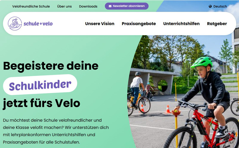Click the globe icon beside Deutsch
Screen dimensions: 239x148
210,6
